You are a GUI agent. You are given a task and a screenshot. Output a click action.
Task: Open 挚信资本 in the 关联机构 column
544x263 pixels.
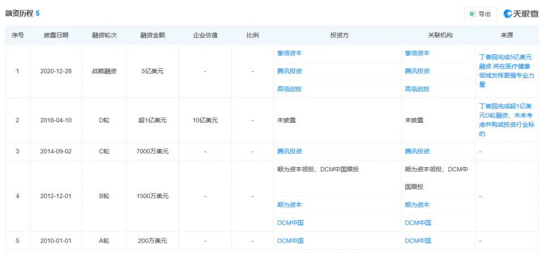point(417,53)
